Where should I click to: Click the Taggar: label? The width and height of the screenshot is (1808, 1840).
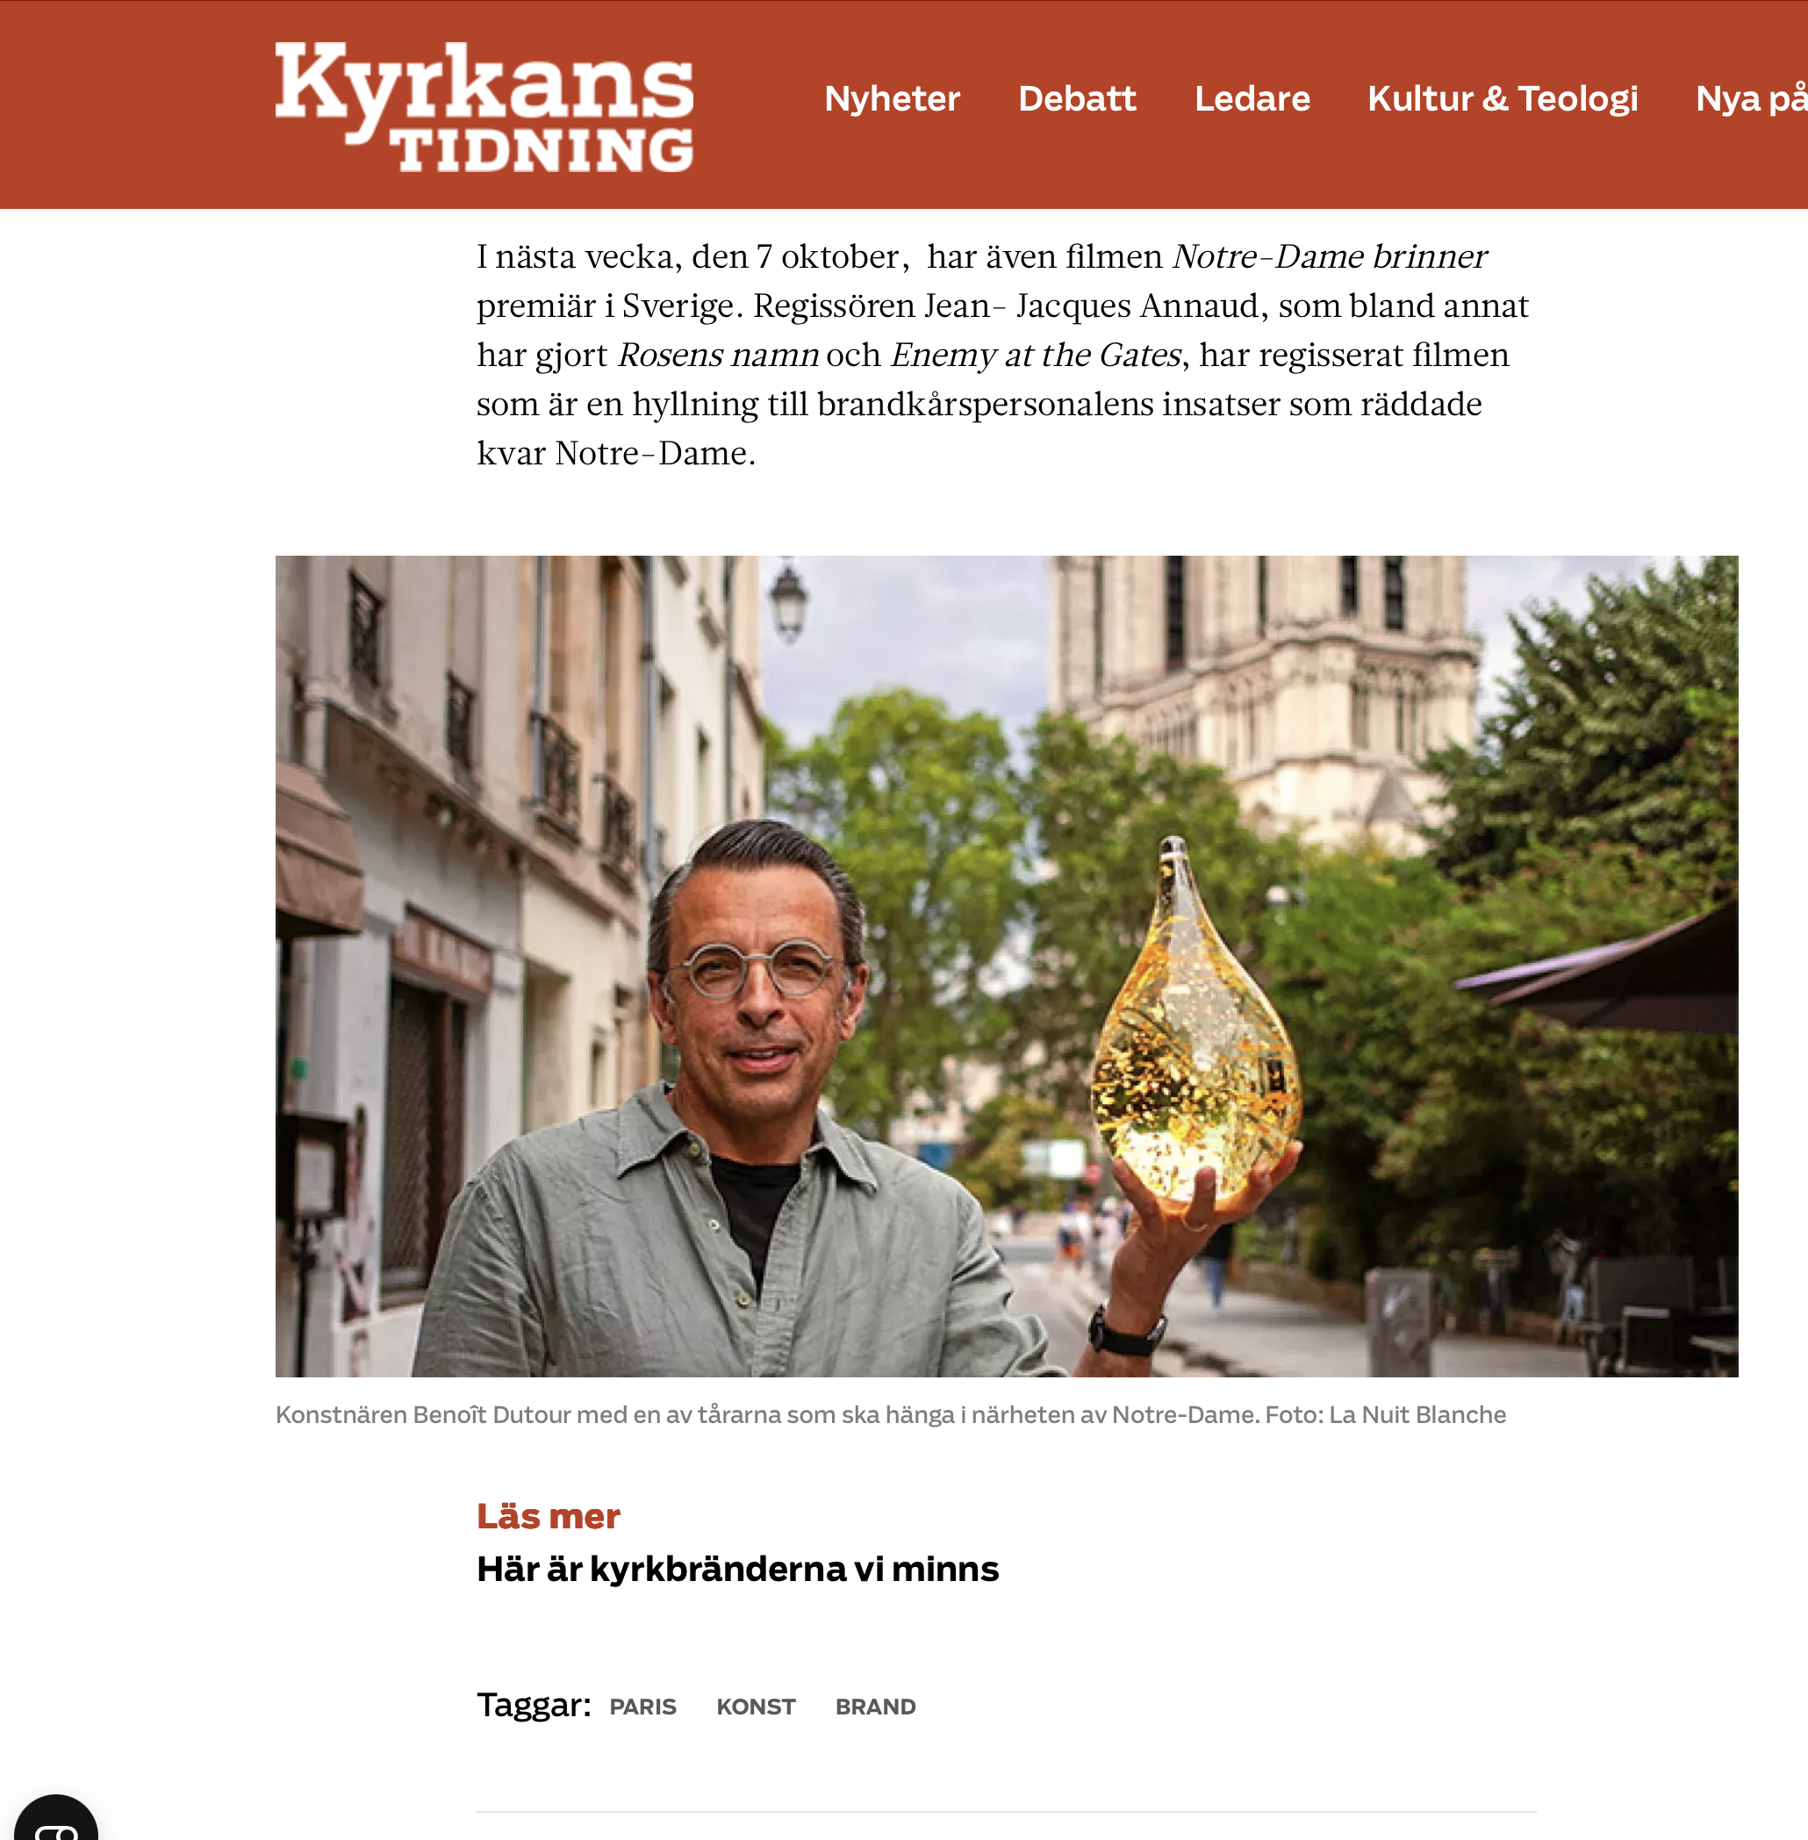click(534, 1705)
